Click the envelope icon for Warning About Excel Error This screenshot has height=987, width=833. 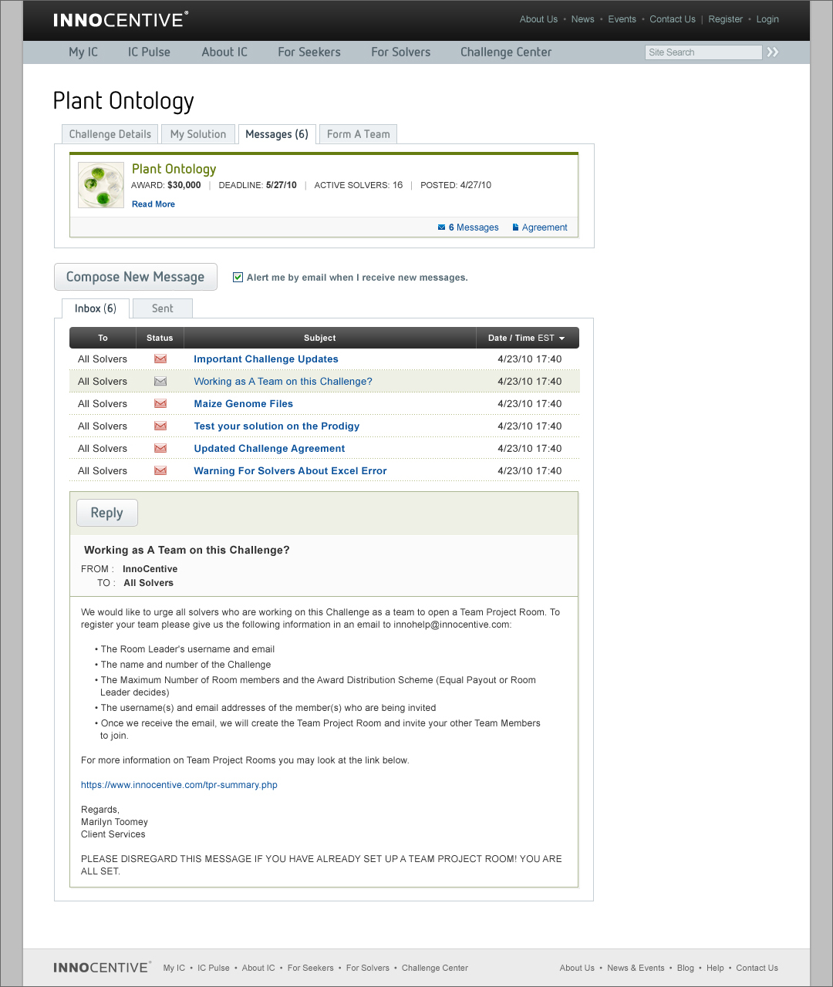(160, 470)
